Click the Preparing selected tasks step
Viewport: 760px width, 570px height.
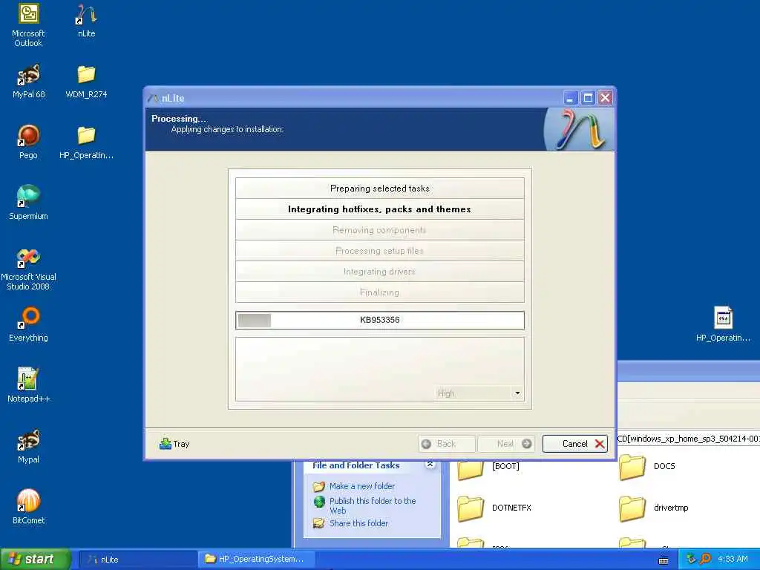pyautogui.click(x=379, y=189)
